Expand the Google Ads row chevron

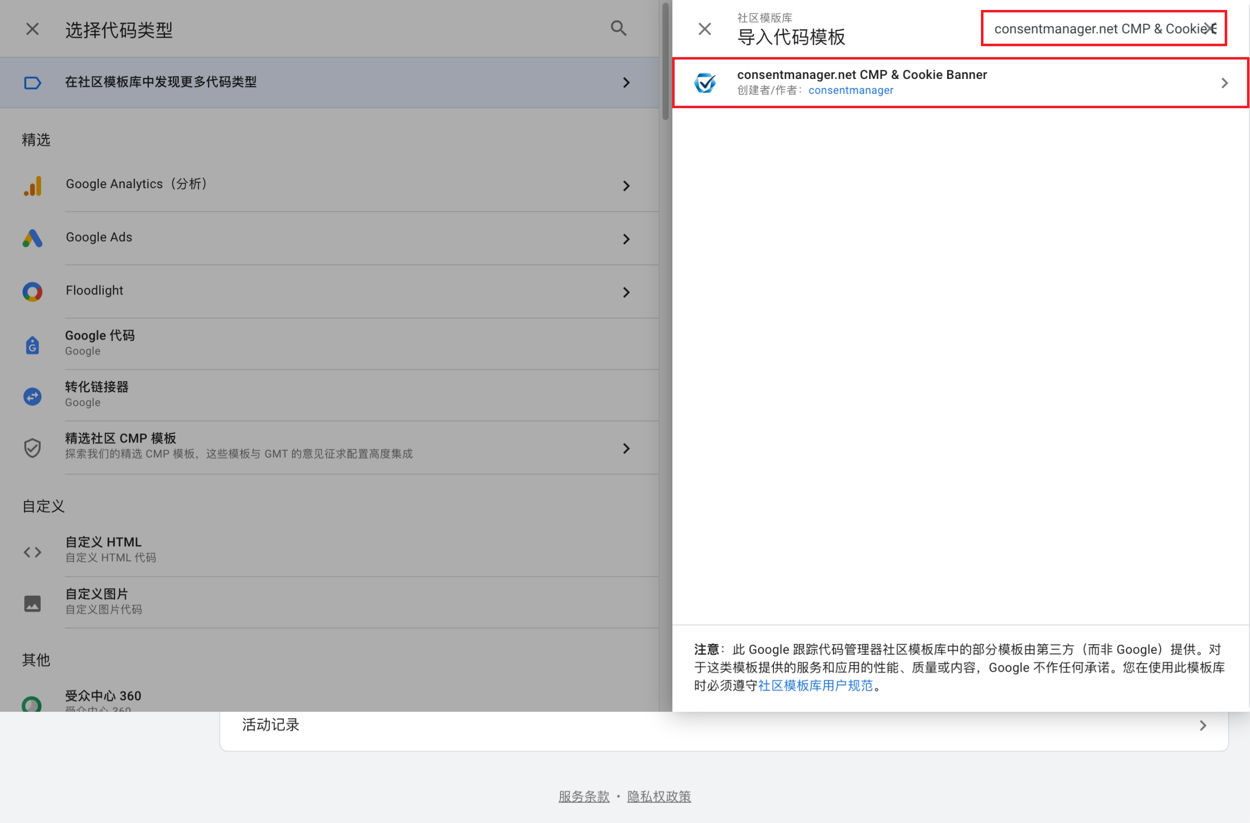tap(626, 239)
